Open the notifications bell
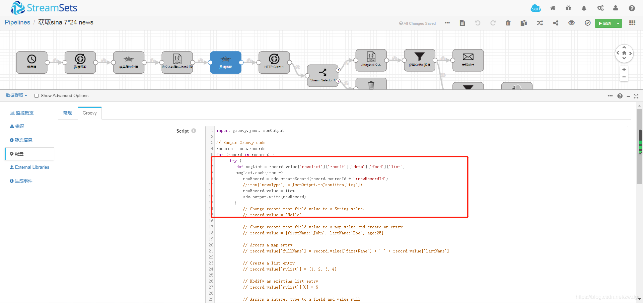Viewport: 643px width, 303px height. coord(584,8)
